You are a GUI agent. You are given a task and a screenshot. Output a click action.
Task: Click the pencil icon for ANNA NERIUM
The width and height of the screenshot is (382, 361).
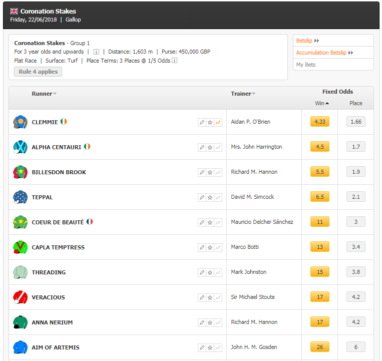[x=202, y=322]
